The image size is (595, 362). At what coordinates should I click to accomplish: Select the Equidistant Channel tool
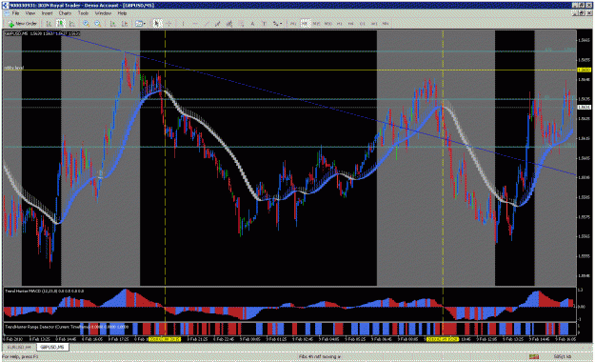tap(218, 24)
